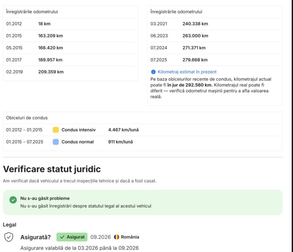Click the Am verificat dacă vehiculul description
The image size is (293, 252).
pos(80,181)
